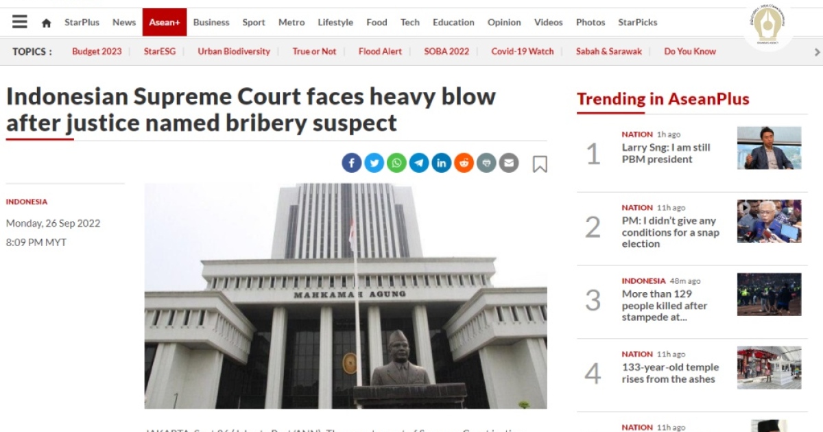
Task: Open the Flood Alert topic link
Action: [x=380, y=51]
